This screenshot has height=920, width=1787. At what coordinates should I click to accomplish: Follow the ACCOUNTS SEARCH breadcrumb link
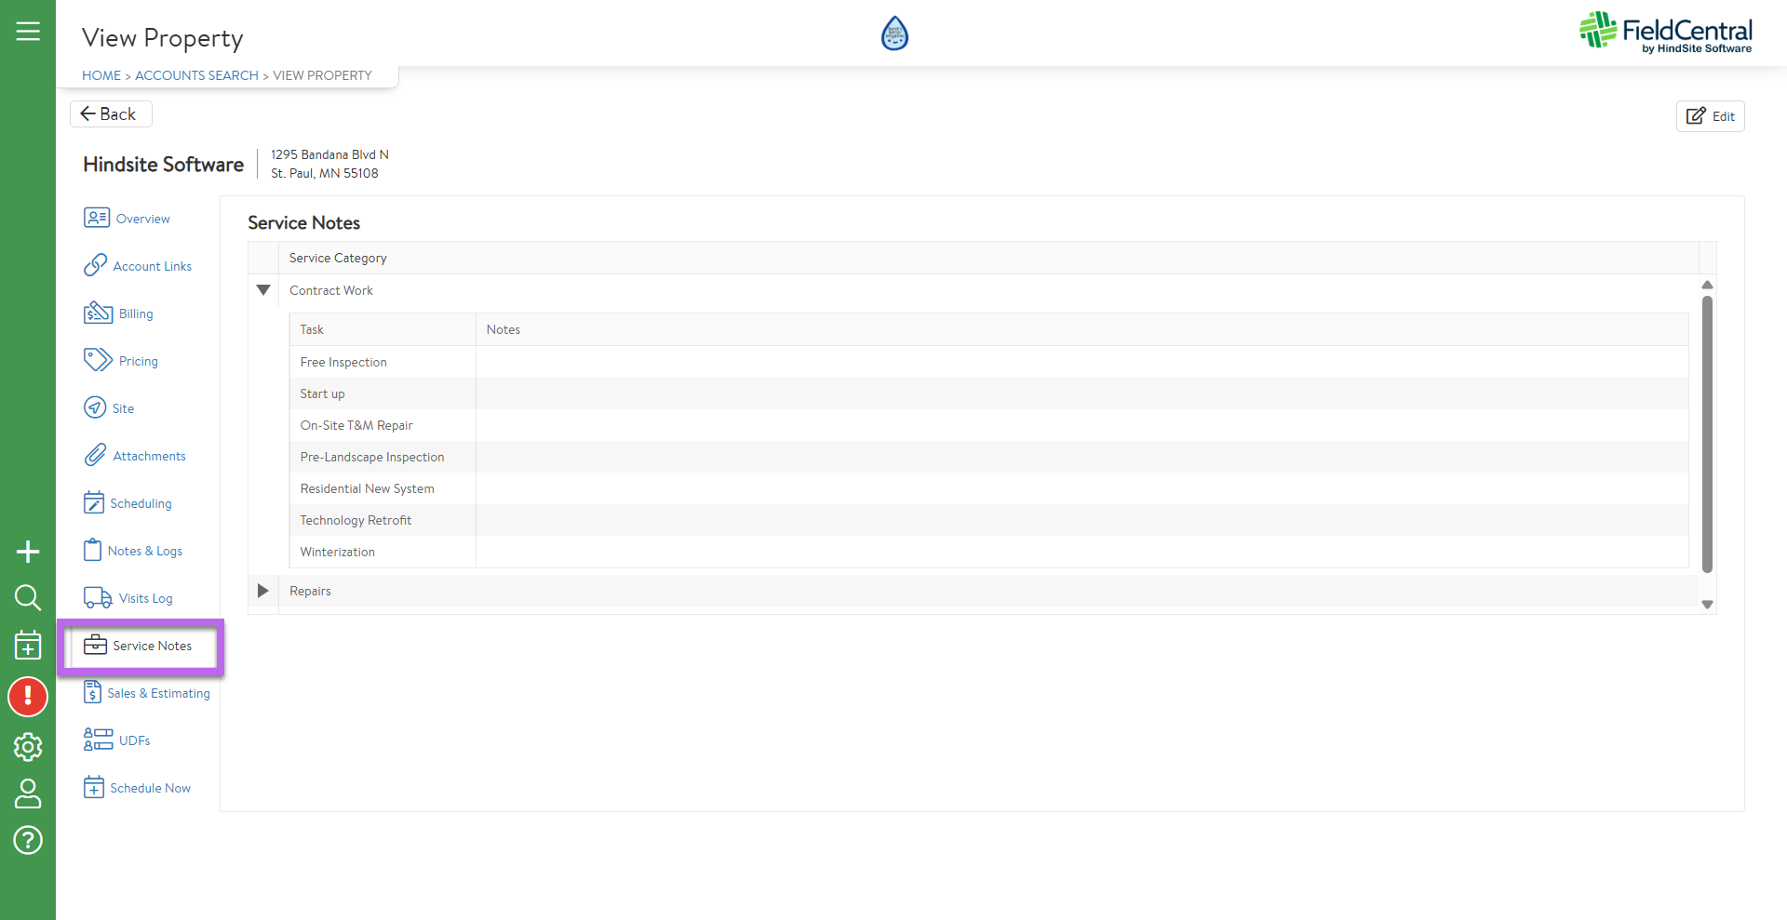coord(196,75)
